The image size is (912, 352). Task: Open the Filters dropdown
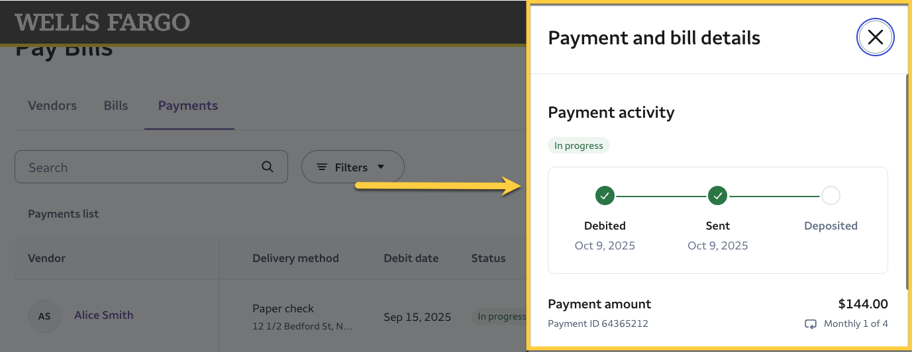352,167
